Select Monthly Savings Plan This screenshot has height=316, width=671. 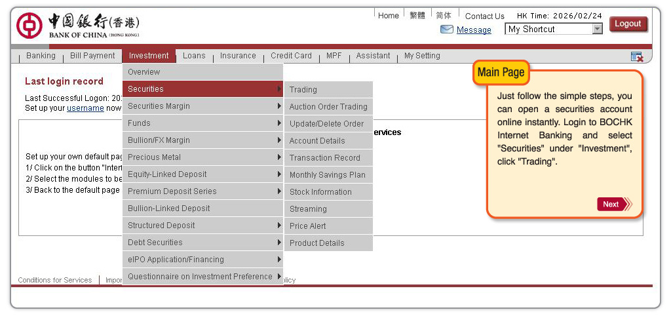point(329,174)
